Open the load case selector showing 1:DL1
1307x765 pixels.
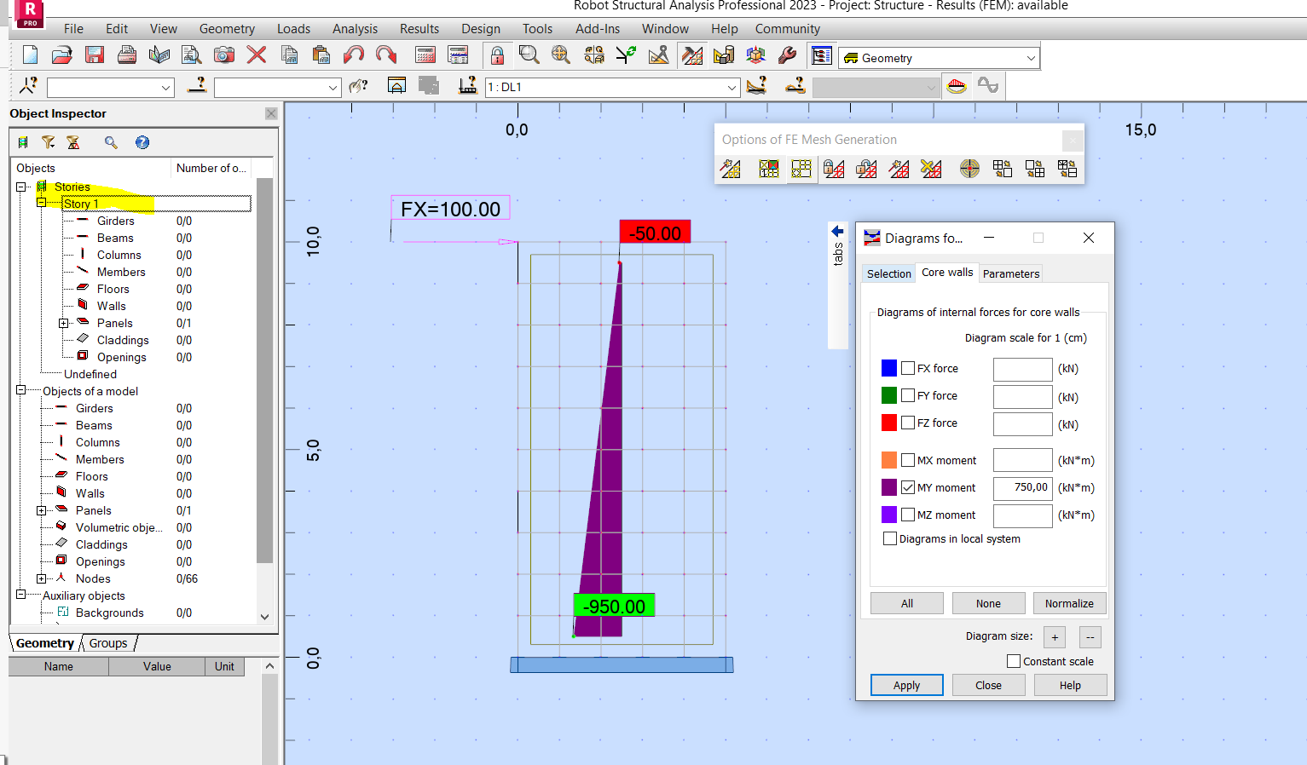coord(732,87)
